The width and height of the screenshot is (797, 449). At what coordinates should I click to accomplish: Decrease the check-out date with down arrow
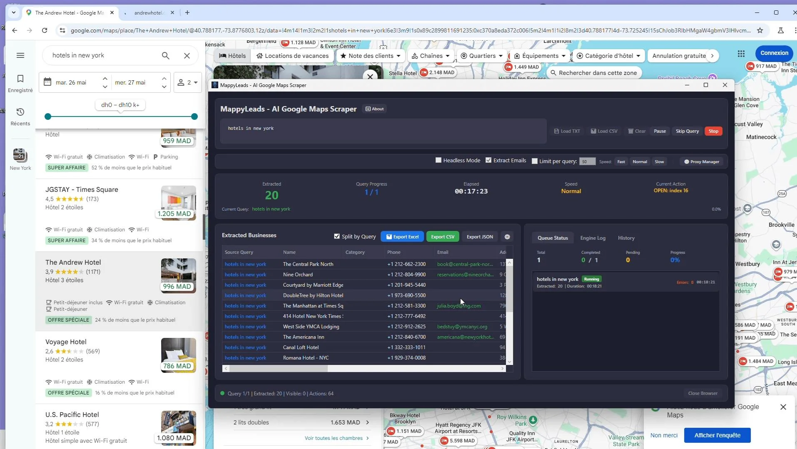click(x=164, y=87)
